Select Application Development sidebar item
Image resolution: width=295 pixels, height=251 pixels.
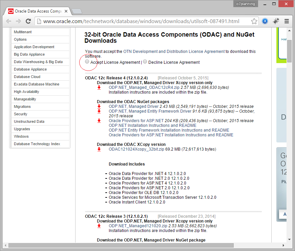click(x=40, y=47)
